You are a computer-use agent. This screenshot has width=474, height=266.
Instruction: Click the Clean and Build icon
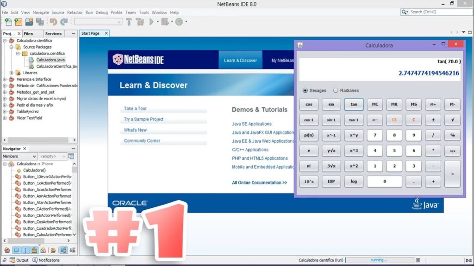tap(139, 22)
